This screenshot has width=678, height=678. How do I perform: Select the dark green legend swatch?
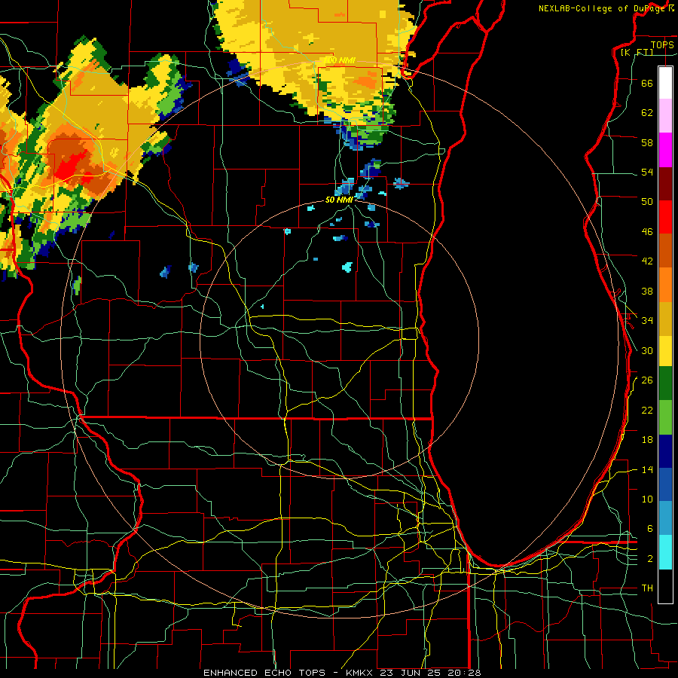coord(665,383)
